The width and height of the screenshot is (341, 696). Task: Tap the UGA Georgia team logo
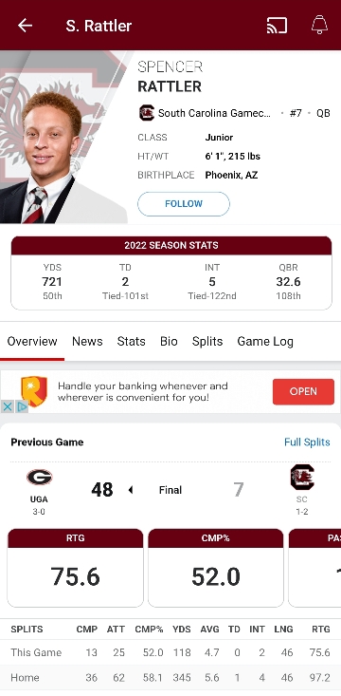click(x=39, y=478)
